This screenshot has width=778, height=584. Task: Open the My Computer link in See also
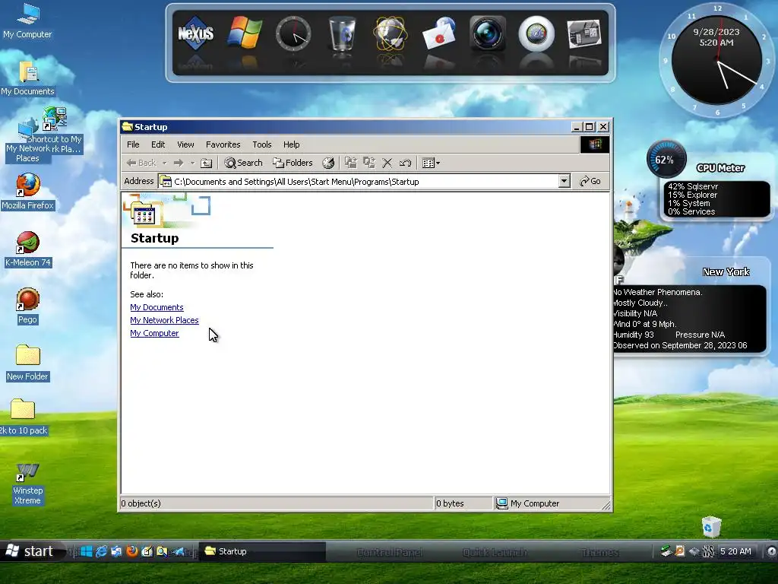coord(154,333)
